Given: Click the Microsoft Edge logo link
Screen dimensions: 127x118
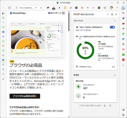Looking at the screenshot, I should point(18,13).
